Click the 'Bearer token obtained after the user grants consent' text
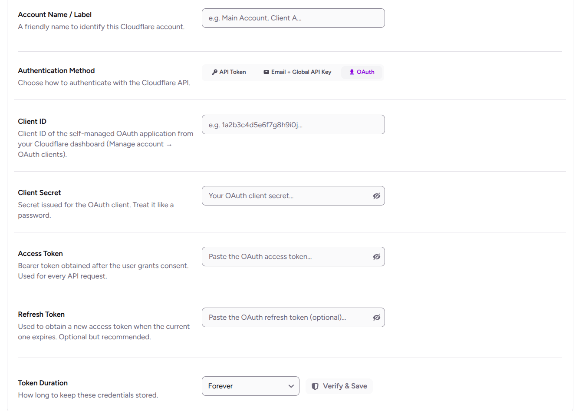Screen dimensions: 579x411 pos(103,271)
